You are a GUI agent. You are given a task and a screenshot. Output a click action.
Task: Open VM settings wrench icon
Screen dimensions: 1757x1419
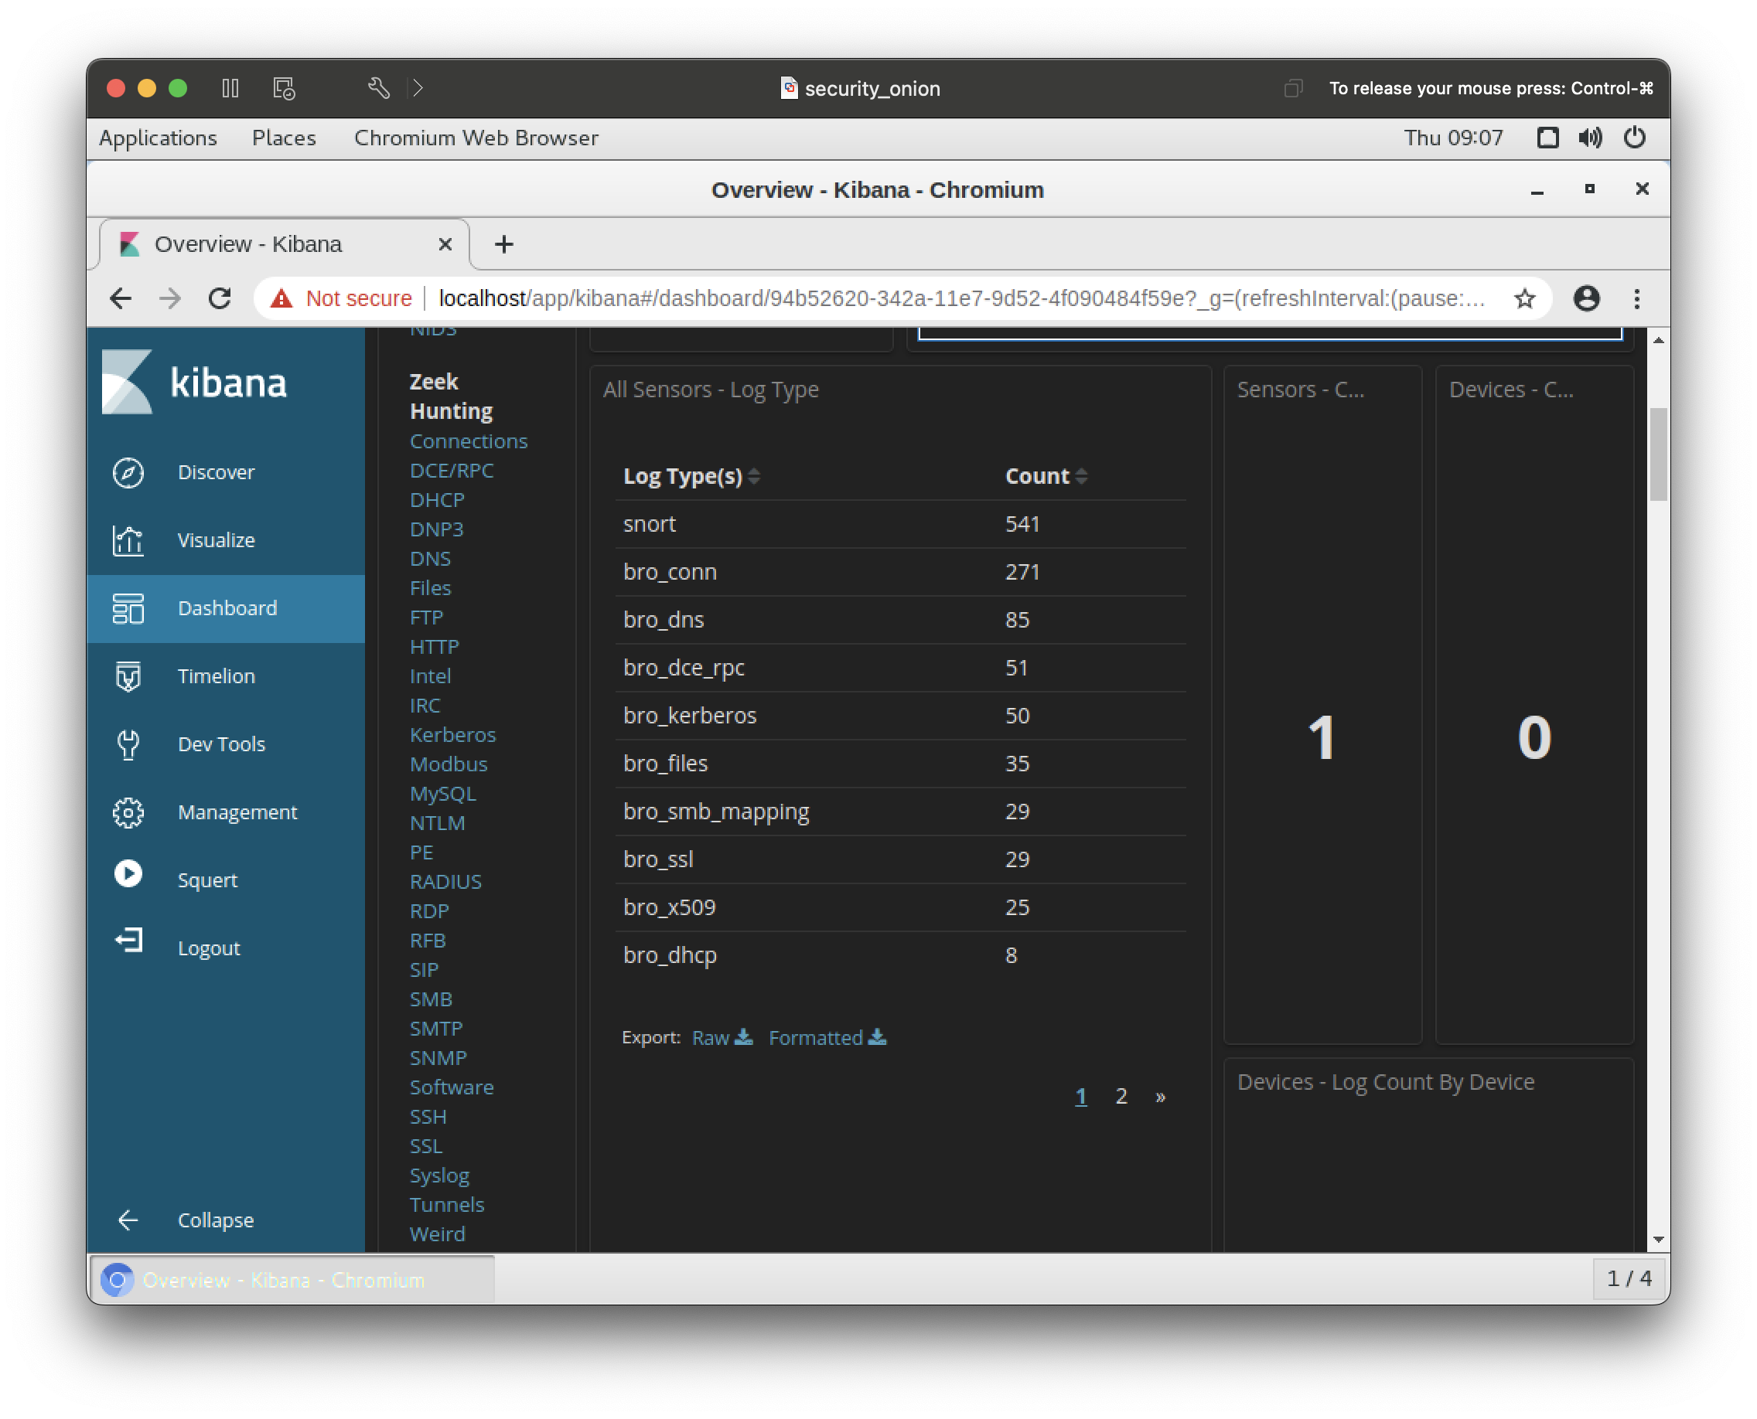[x=378, y=87]
